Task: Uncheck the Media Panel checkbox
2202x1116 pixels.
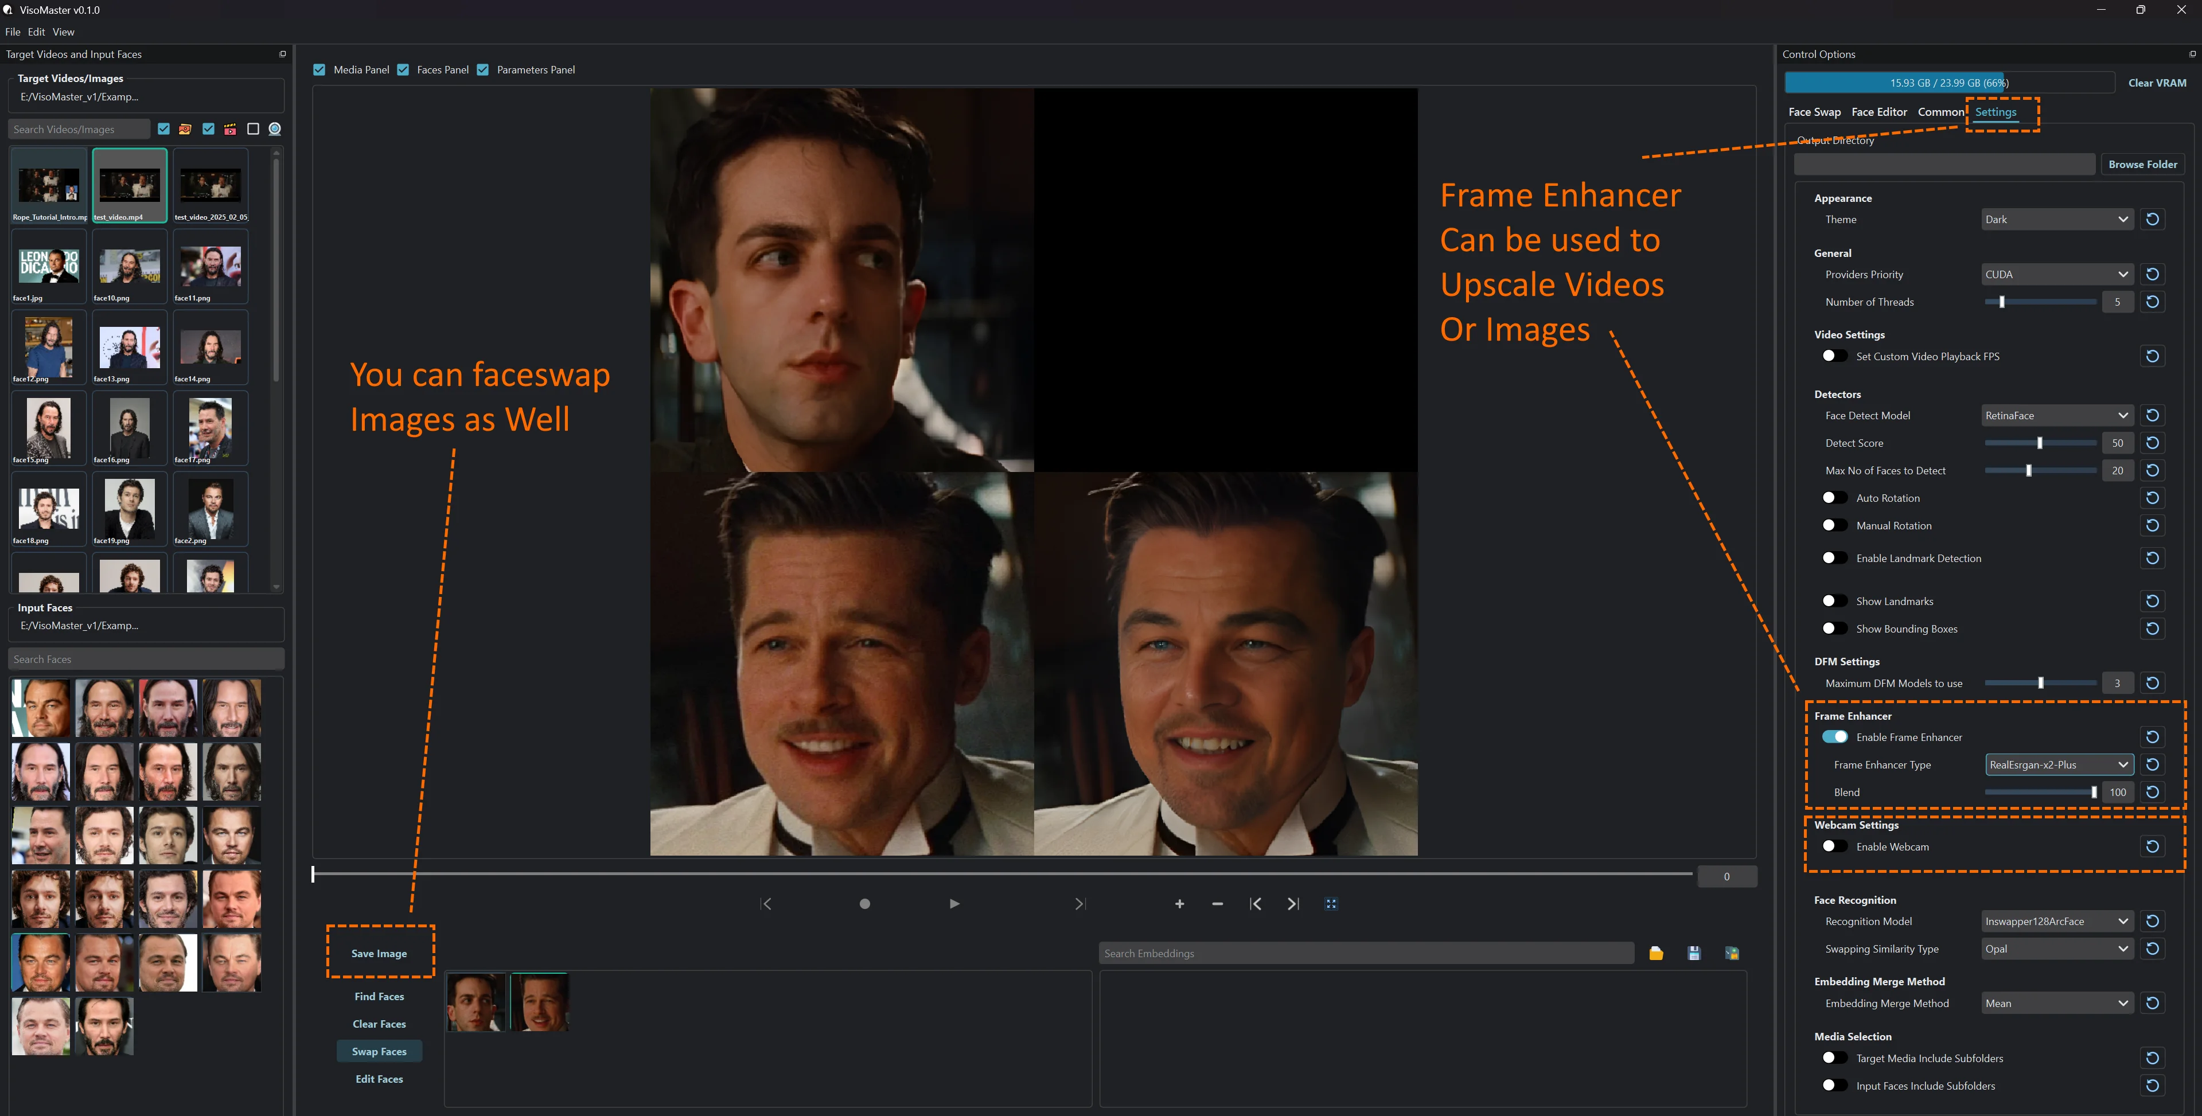Action: (x=319, y=70)
